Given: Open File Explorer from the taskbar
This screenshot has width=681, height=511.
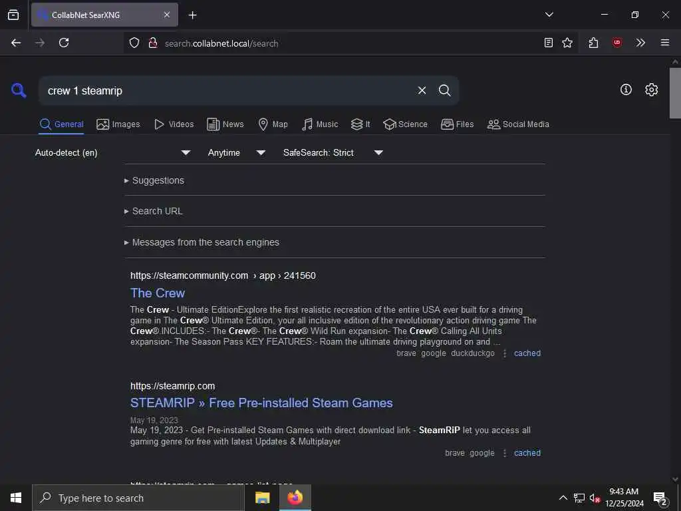Looking at the screenshot, I should click(x=262, y=498).
